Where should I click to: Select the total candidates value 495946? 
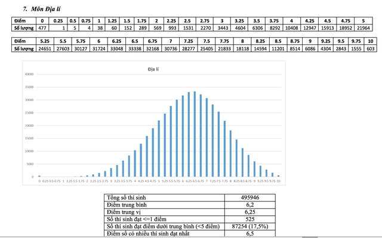point(250,197)
